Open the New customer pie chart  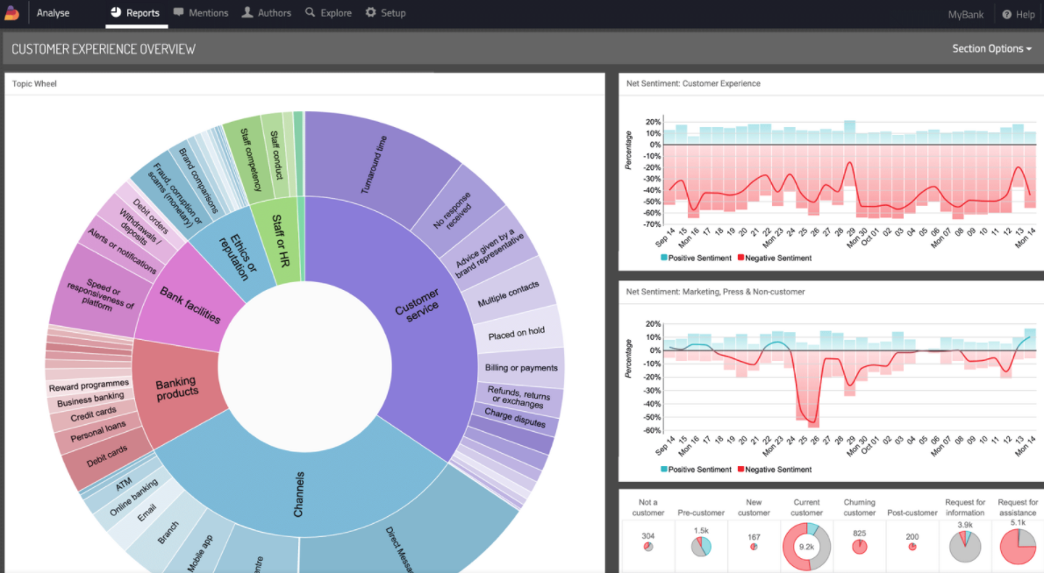pyautogui.click(x=754, y=547)
